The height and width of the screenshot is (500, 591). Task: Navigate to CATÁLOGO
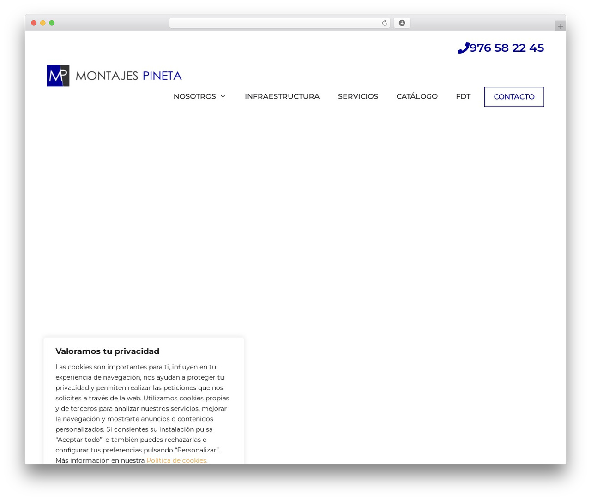pyautogui.click(x=417, y=96)
